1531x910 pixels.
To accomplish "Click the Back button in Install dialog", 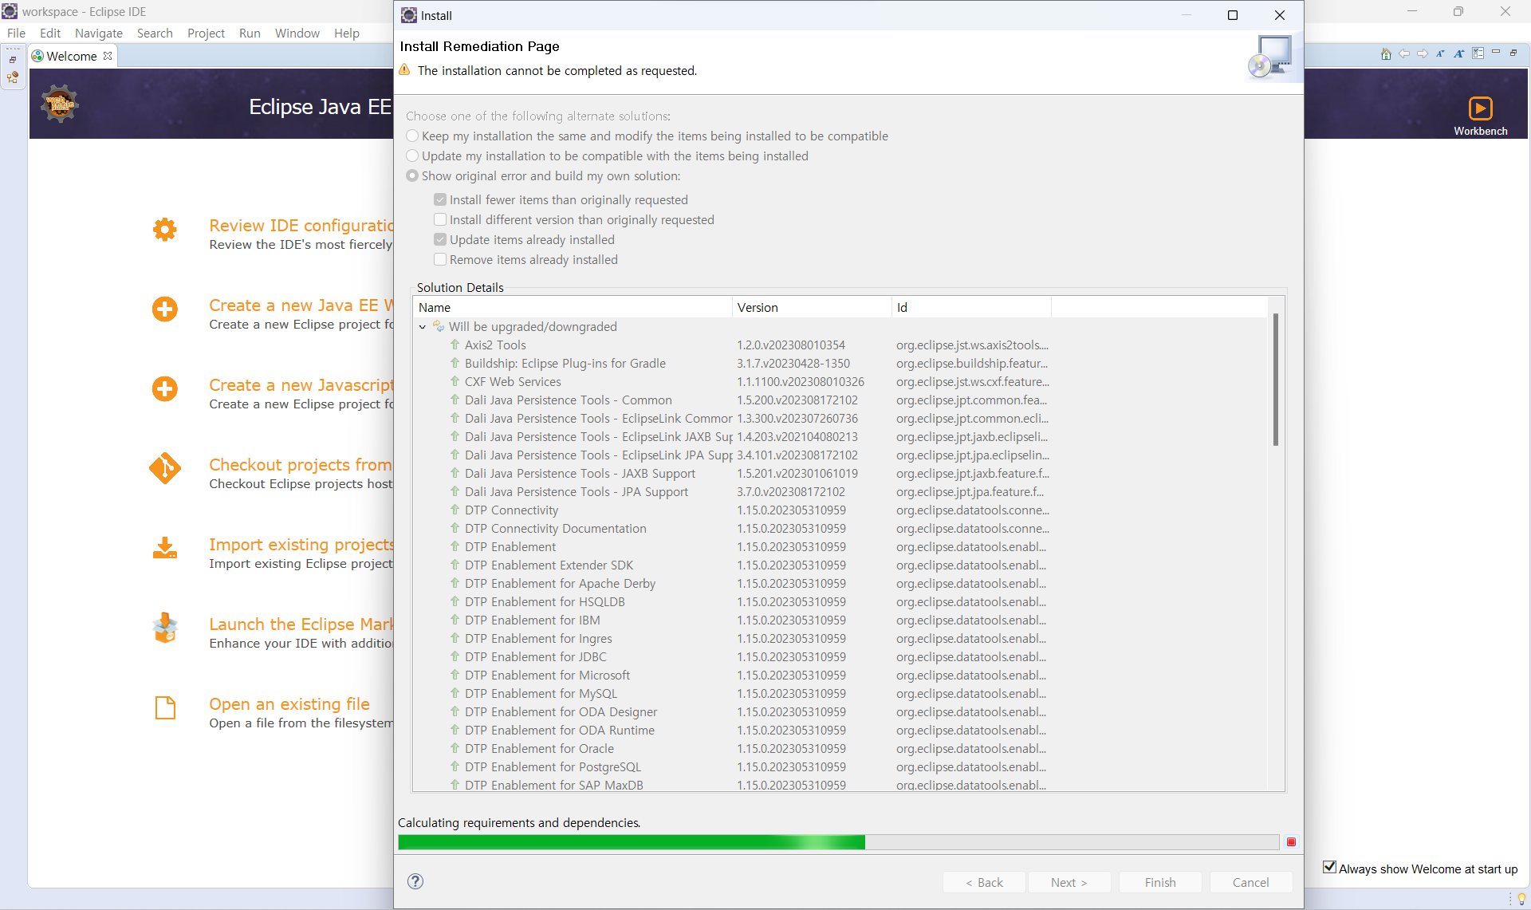I will click(x=984, y=882).
